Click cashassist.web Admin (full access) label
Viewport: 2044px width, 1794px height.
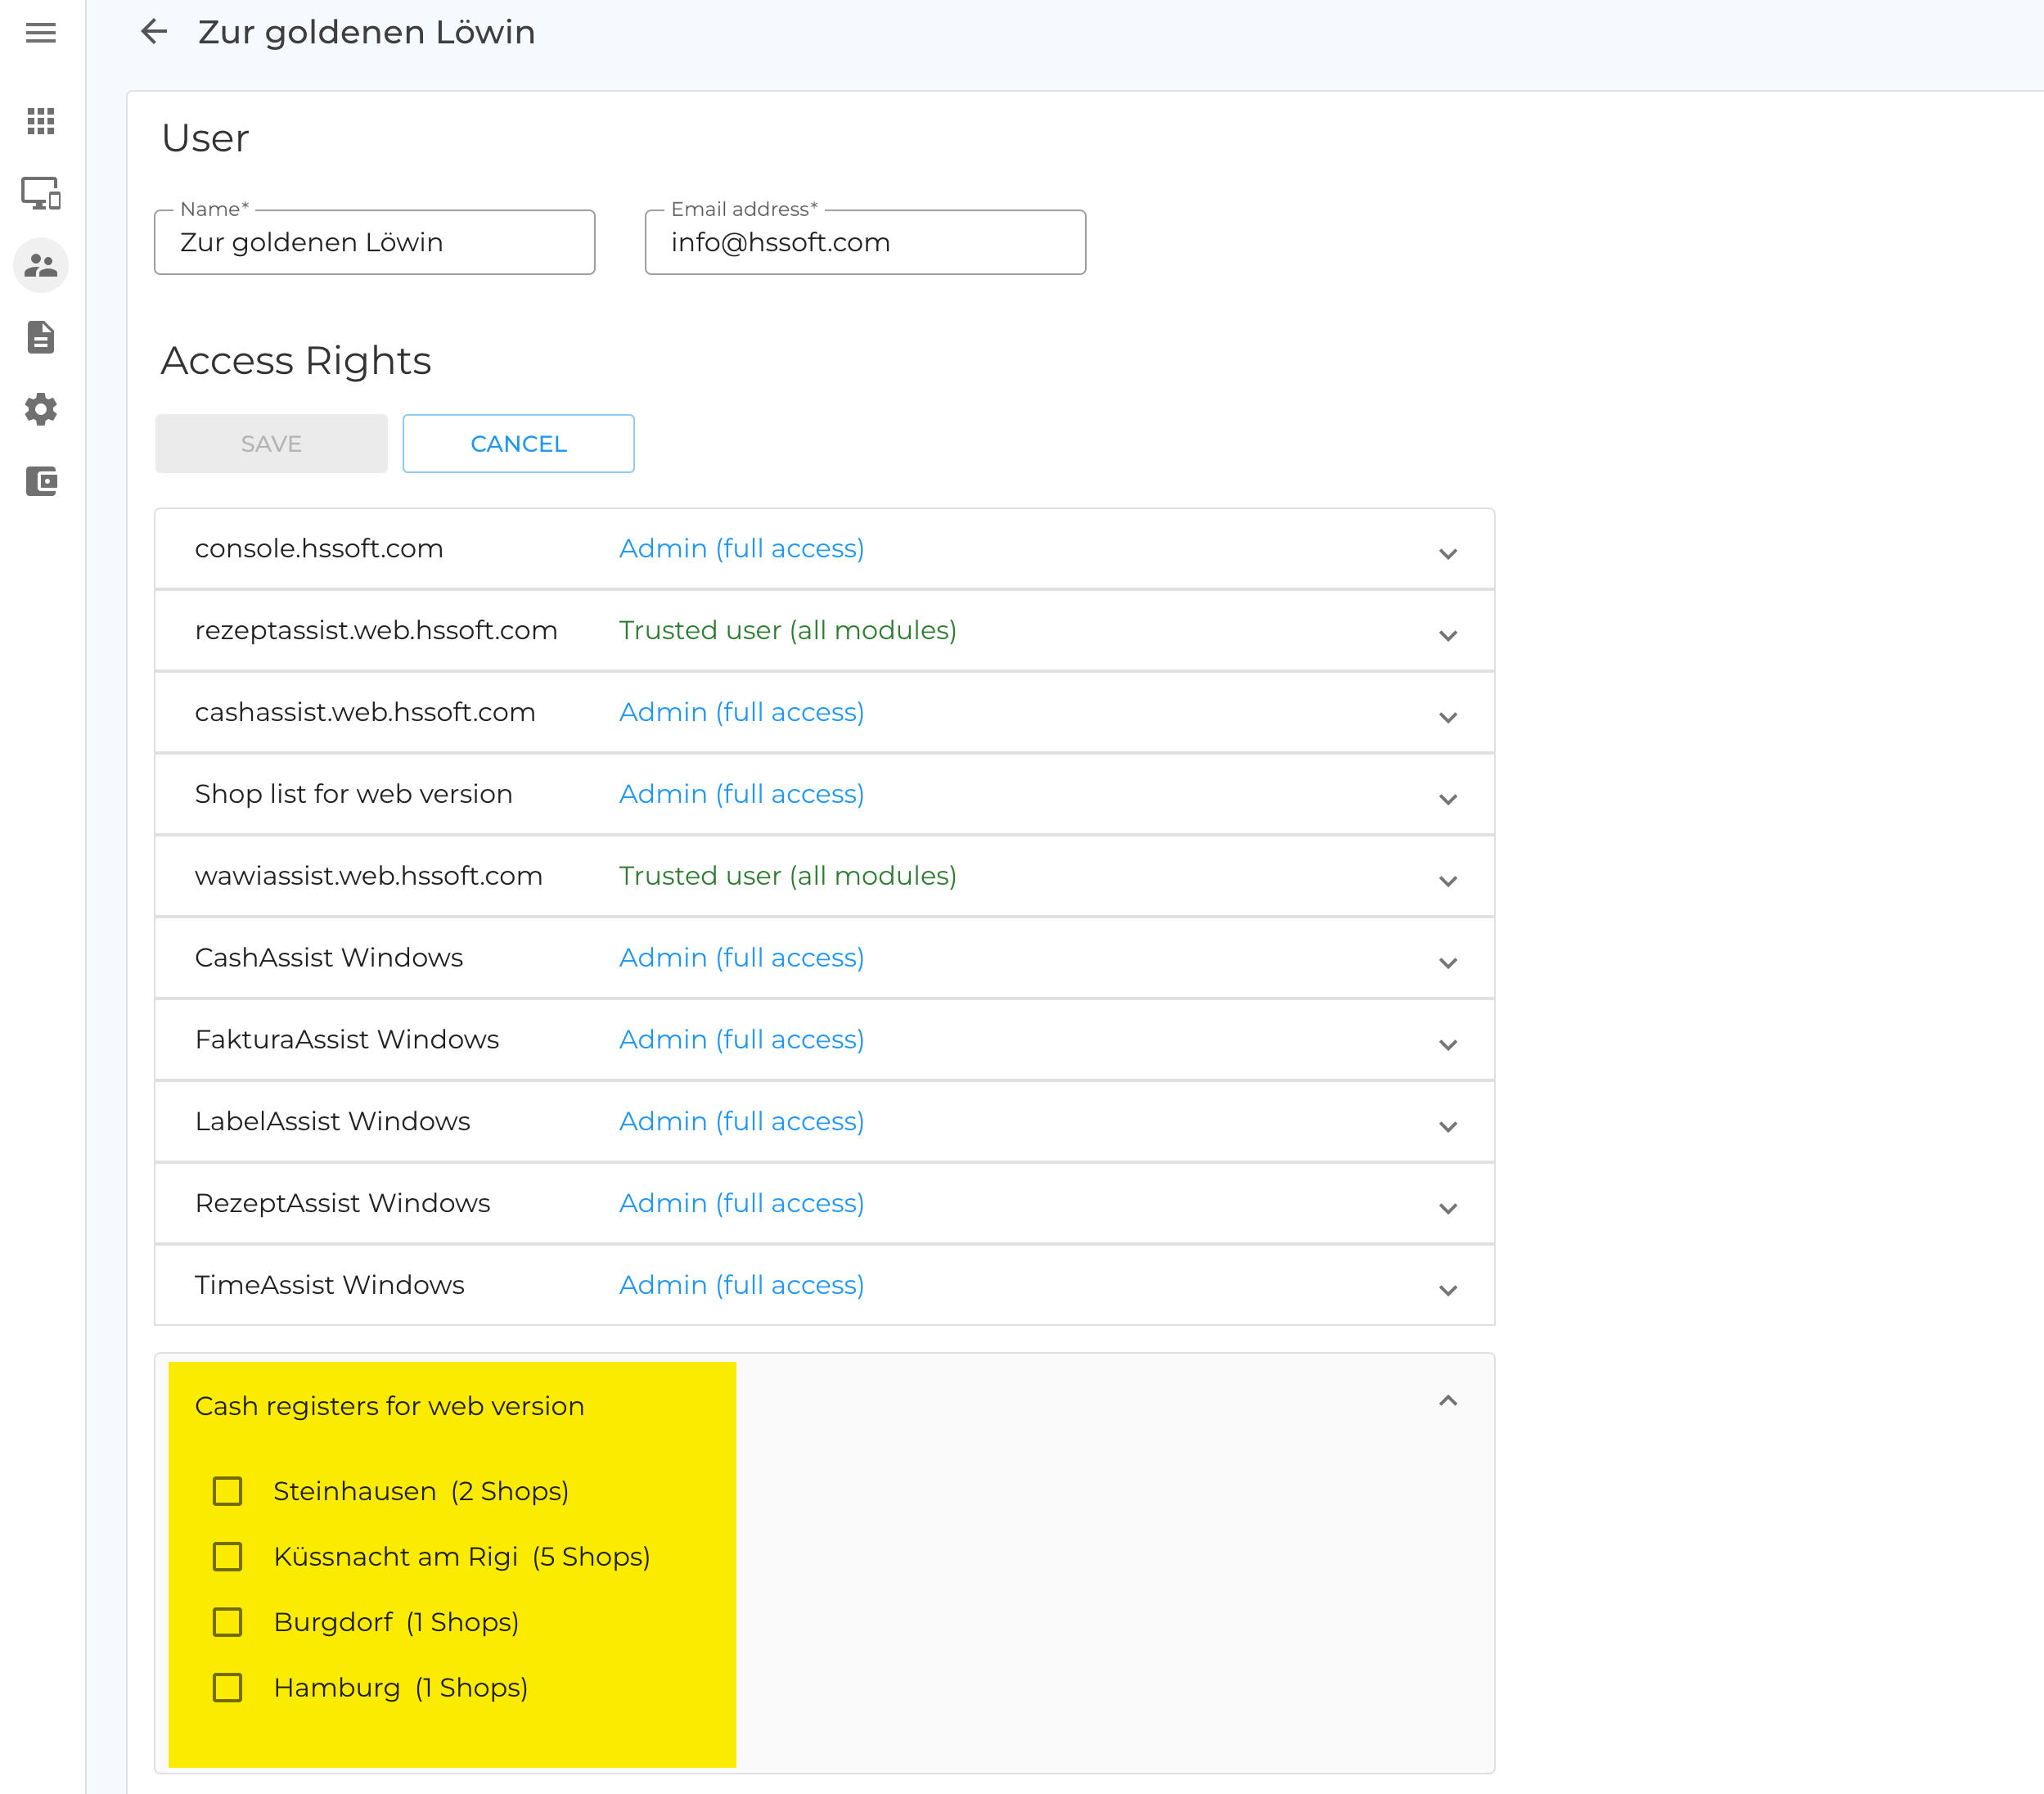pyautogui.click(x=741, y=713)
